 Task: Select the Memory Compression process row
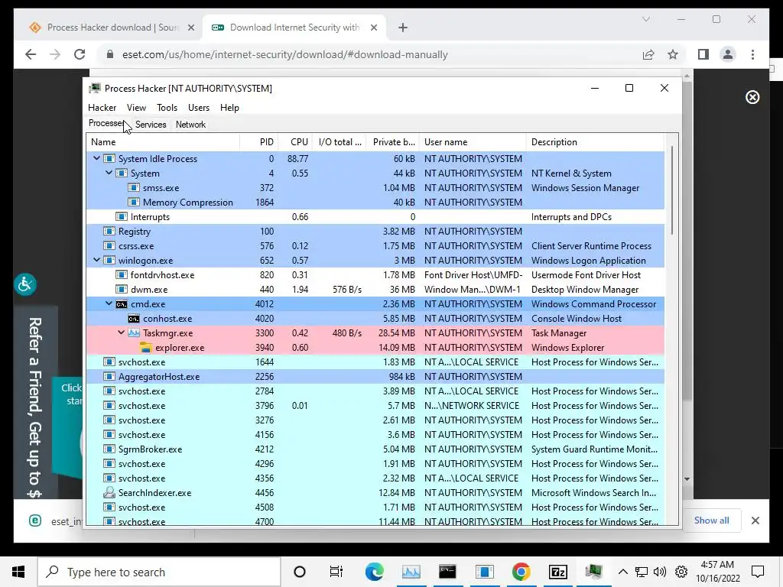tap(375, 202)
